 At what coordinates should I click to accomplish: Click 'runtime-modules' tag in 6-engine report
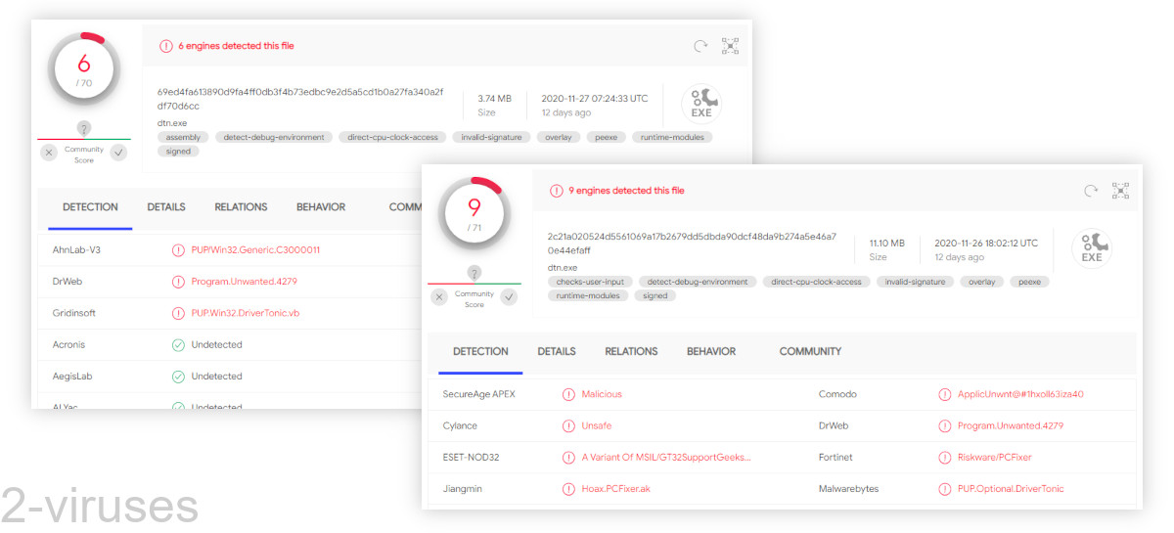(672, 138)
